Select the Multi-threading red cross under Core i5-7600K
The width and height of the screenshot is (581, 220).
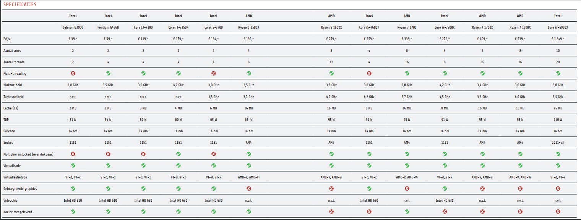[369, 73]
